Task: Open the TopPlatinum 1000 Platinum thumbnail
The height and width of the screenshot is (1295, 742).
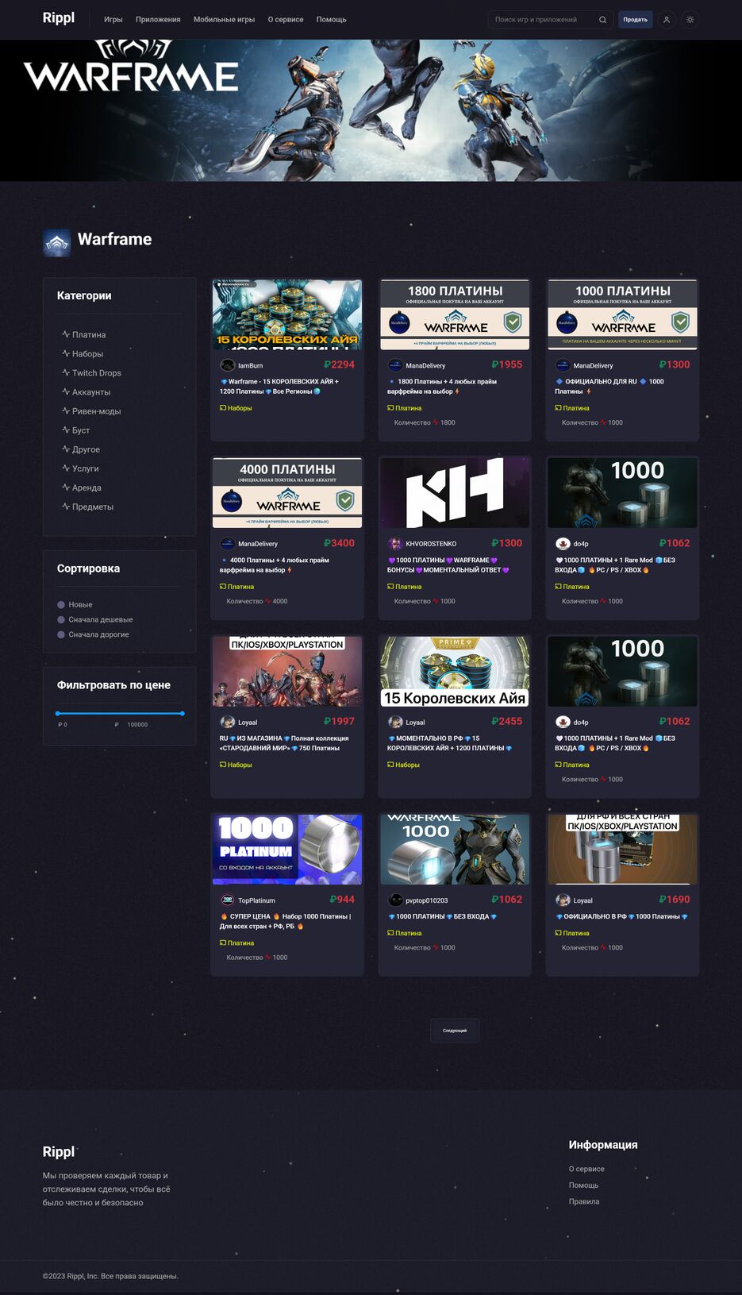Action: [x=287, y=849]
